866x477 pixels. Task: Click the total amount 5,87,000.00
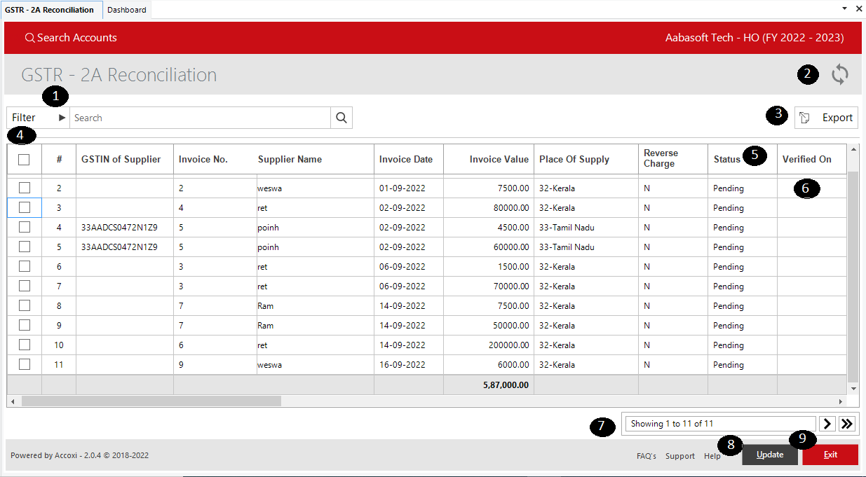point(506,385)
